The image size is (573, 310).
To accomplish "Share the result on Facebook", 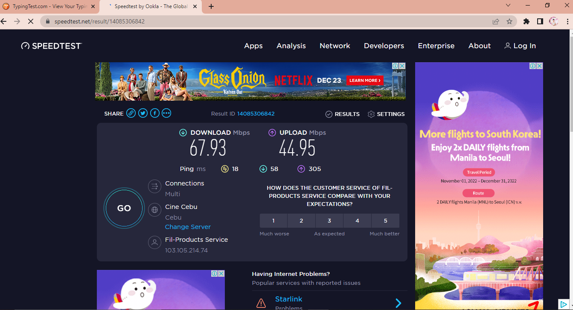I will [x=154, y=113].
